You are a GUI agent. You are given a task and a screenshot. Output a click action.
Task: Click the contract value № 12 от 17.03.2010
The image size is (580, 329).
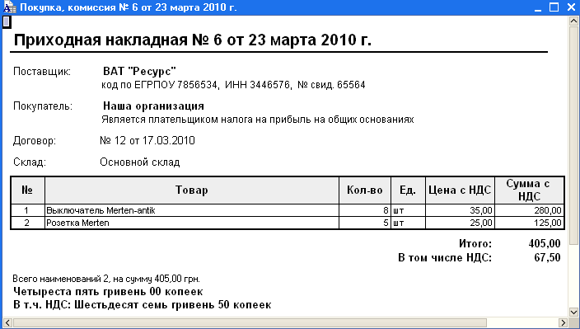pyautogui.click(x=147, y=141)
